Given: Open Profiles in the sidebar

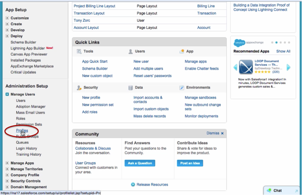Looking at the screenshot, I should tap(22, 130).
